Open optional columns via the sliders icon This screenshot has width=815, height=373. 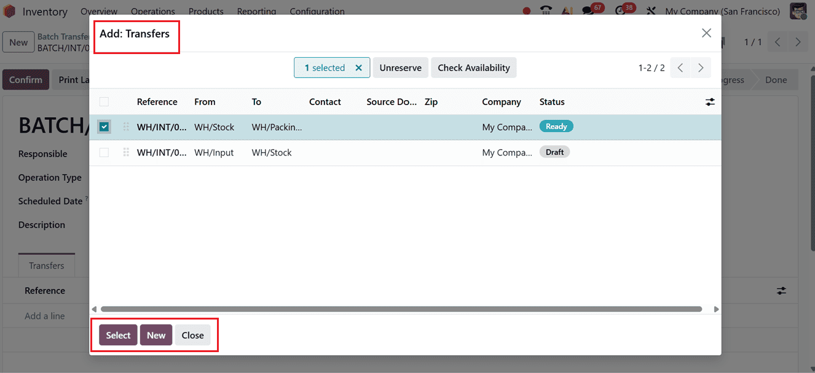[710, 102]
